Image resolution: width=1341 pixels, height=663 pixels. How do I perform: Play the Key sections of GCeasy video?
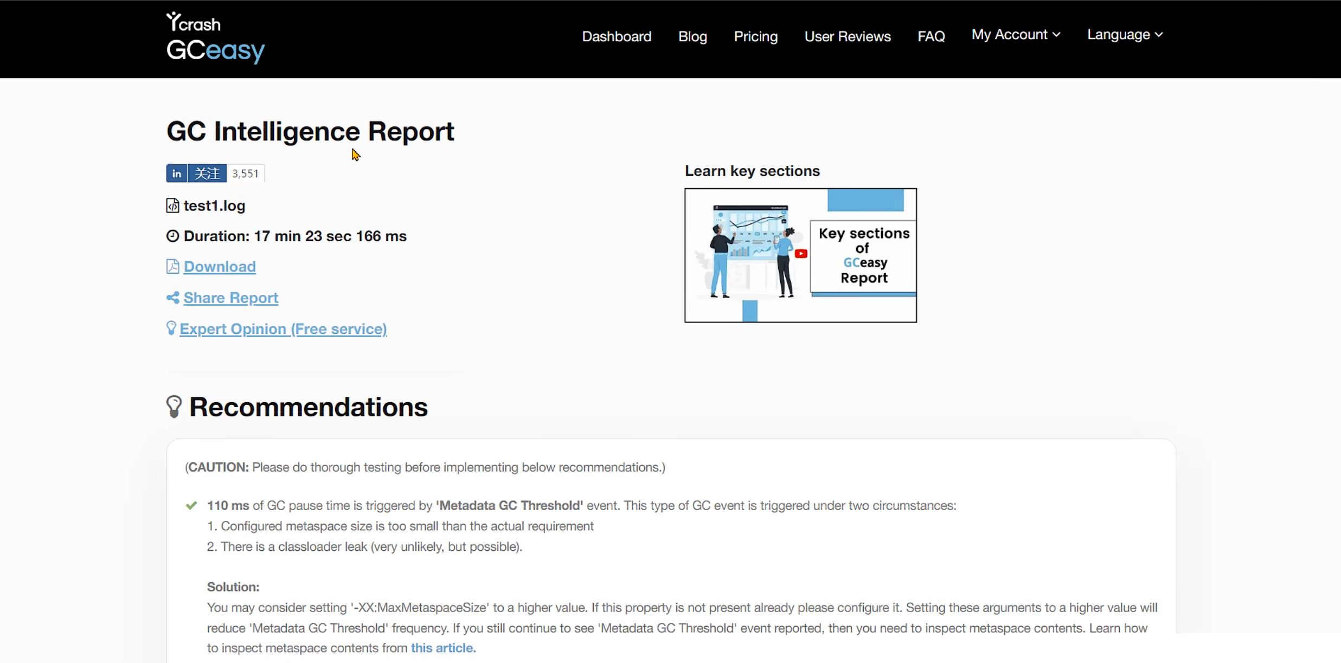800,255
